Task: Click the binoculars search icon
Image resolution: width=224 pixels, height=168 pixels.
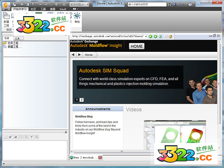Action: point(169,4)
